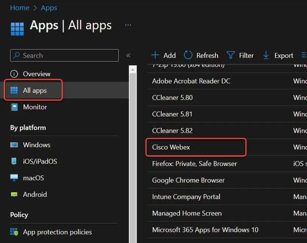The image size is (307, 243).
Task: Click the App protection policies icon
Action: click(x=14, y=232)
